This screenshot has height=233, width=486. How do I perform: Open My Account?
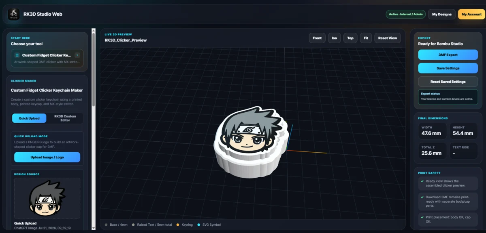471,14
